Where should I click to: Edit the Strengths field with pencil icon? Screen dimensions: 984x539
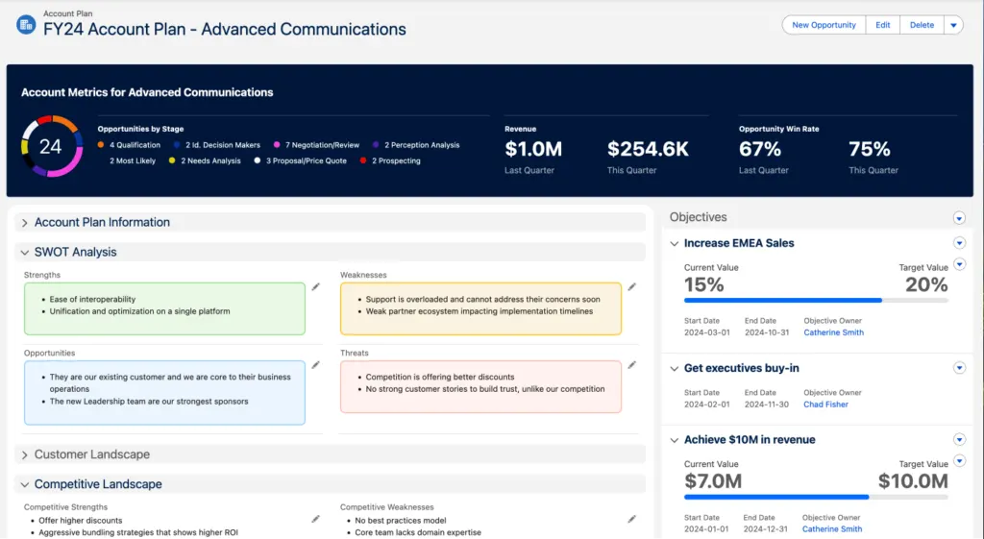315,286
